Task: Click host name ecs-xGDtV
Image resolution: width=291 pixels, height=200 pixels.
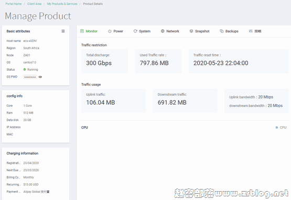Action: coord(30,41)
